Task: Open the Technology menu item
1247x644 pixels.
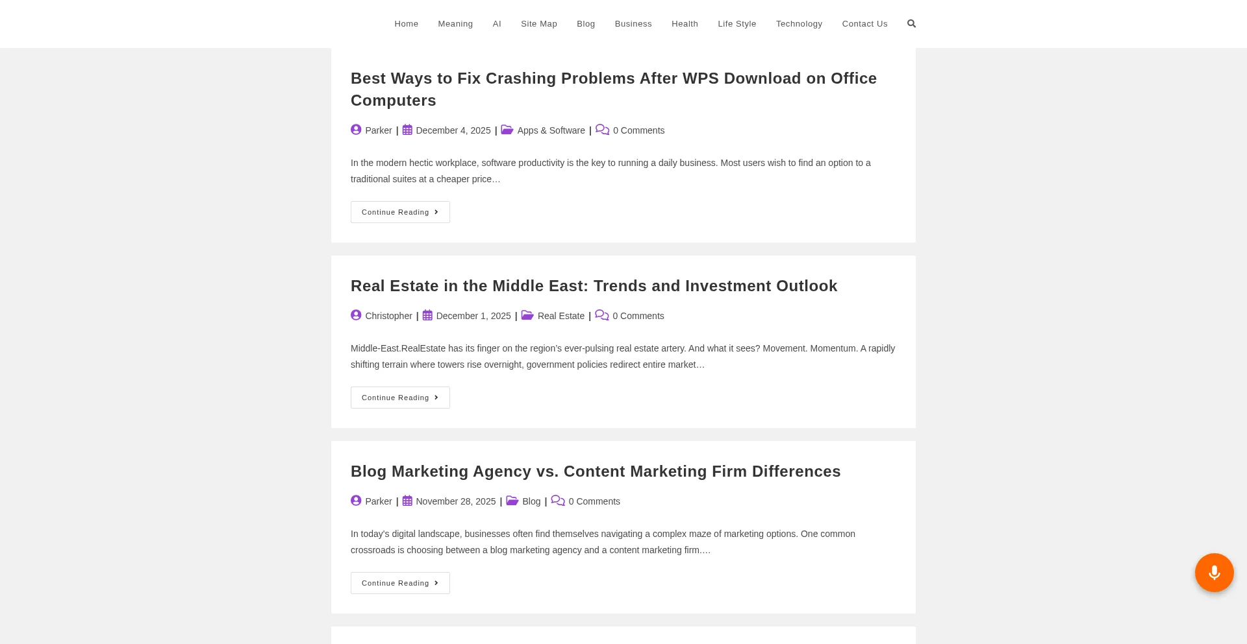Action: [x=799, y=24]
